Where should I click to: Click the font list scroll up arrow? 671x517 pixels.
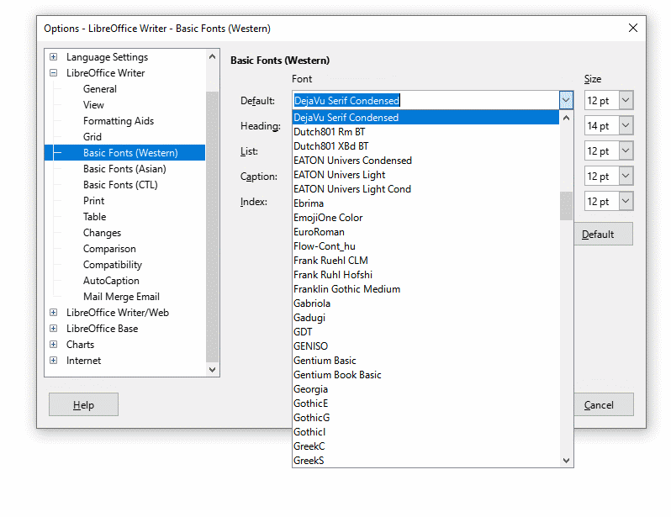tap(566, 118)
